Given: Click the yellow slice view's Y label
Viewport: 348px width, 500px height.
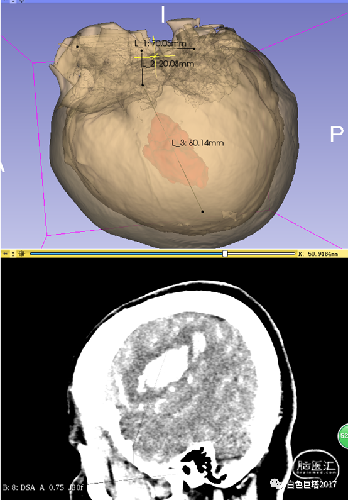Looking at the screenshot, I should (13, 254).
